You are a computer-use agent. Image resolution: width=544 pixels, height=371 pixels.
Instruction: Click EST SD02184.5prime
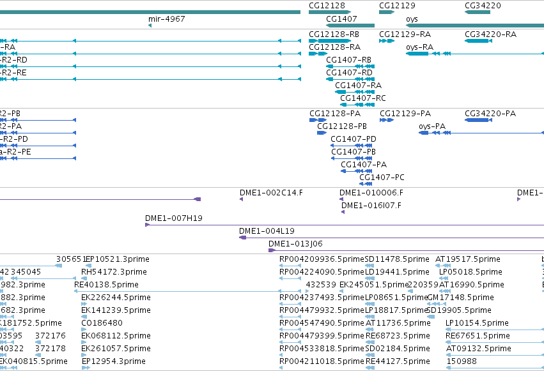[398, 349]
